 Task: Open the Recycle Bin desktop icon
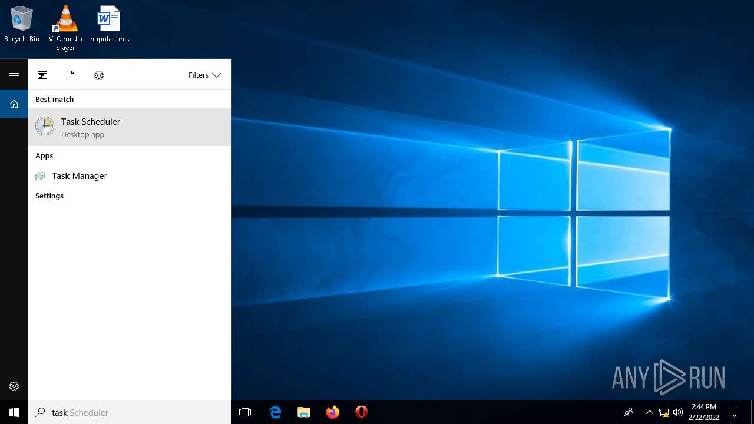tap(22, 24)
